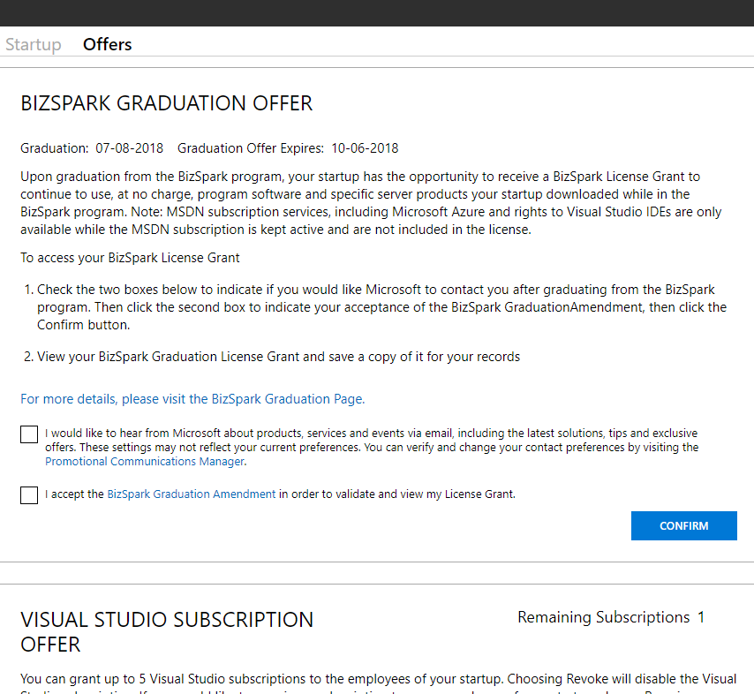This screenshot has width=754, height=694.
Task: Switch to the Startup tab
Action: (x=34, y=44)
